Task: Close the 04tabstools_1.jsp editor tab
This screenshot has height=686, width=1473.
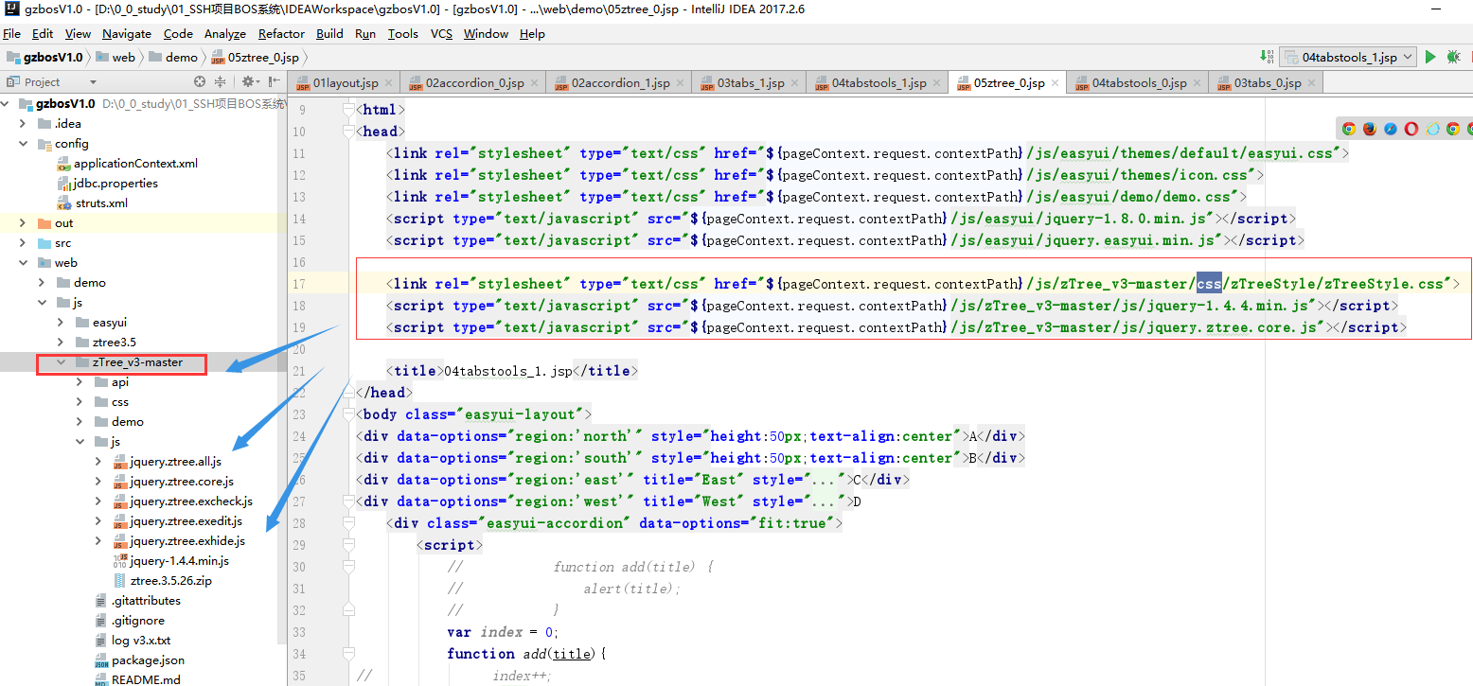Action: coord(936,83)
